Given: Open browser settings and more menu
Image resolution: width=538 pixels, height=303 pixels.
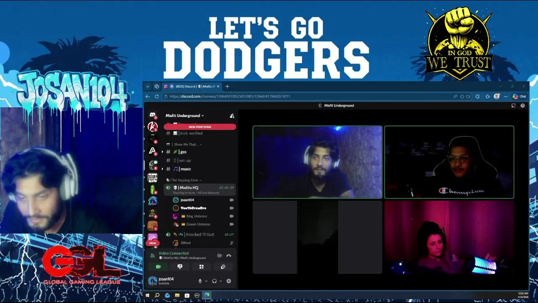Looking at the screenshot, I should (505, 96).
